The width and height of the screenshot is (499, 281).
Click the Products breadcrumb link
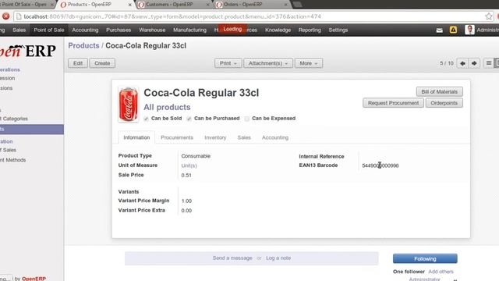pyautogui.click(x=83, y=45)
